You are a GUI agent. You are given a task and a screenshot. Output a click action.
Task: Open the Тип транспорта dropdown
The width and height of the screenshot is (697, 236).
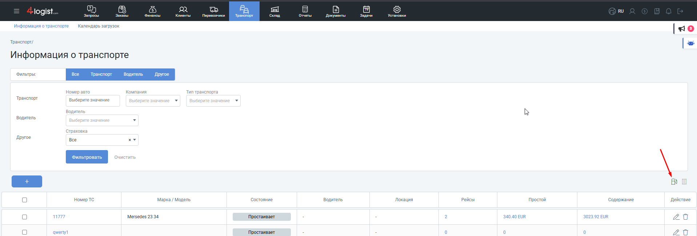(213, 101)
